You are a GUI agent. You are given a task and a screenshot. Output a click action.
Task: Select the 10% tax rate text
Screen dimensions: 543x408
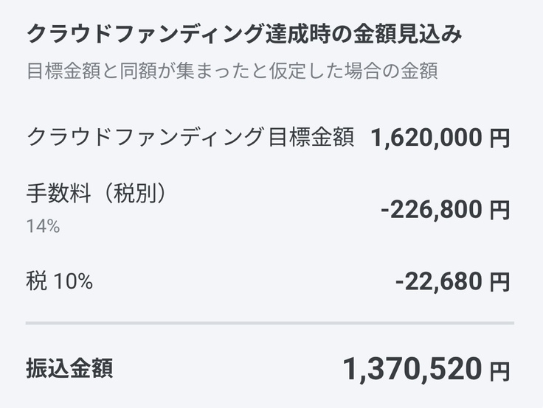point(72,281)
